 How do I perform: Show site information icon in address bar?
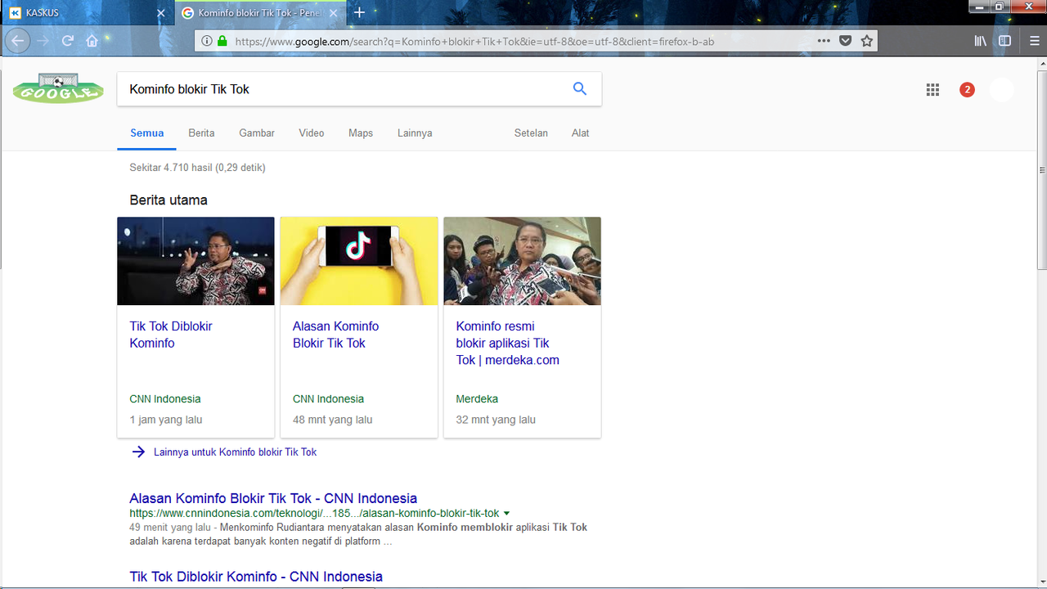[x=207, y=41]
